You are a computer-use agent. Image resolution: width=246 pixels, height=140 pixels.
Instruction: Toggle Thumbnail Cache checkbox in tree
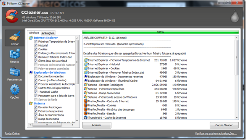point(36,92)
